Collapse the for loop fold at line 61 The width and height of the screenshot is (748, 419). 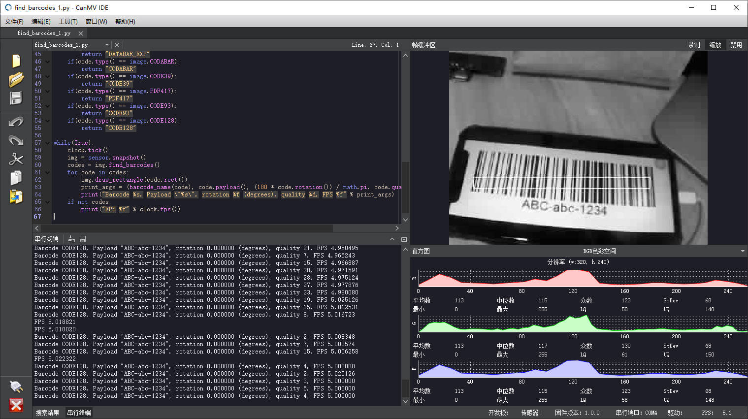tap(48, 172)
